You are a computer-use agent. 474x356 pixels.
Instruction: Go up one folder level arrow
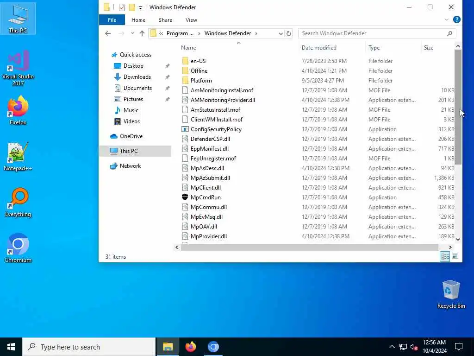[x=142, y=33]
